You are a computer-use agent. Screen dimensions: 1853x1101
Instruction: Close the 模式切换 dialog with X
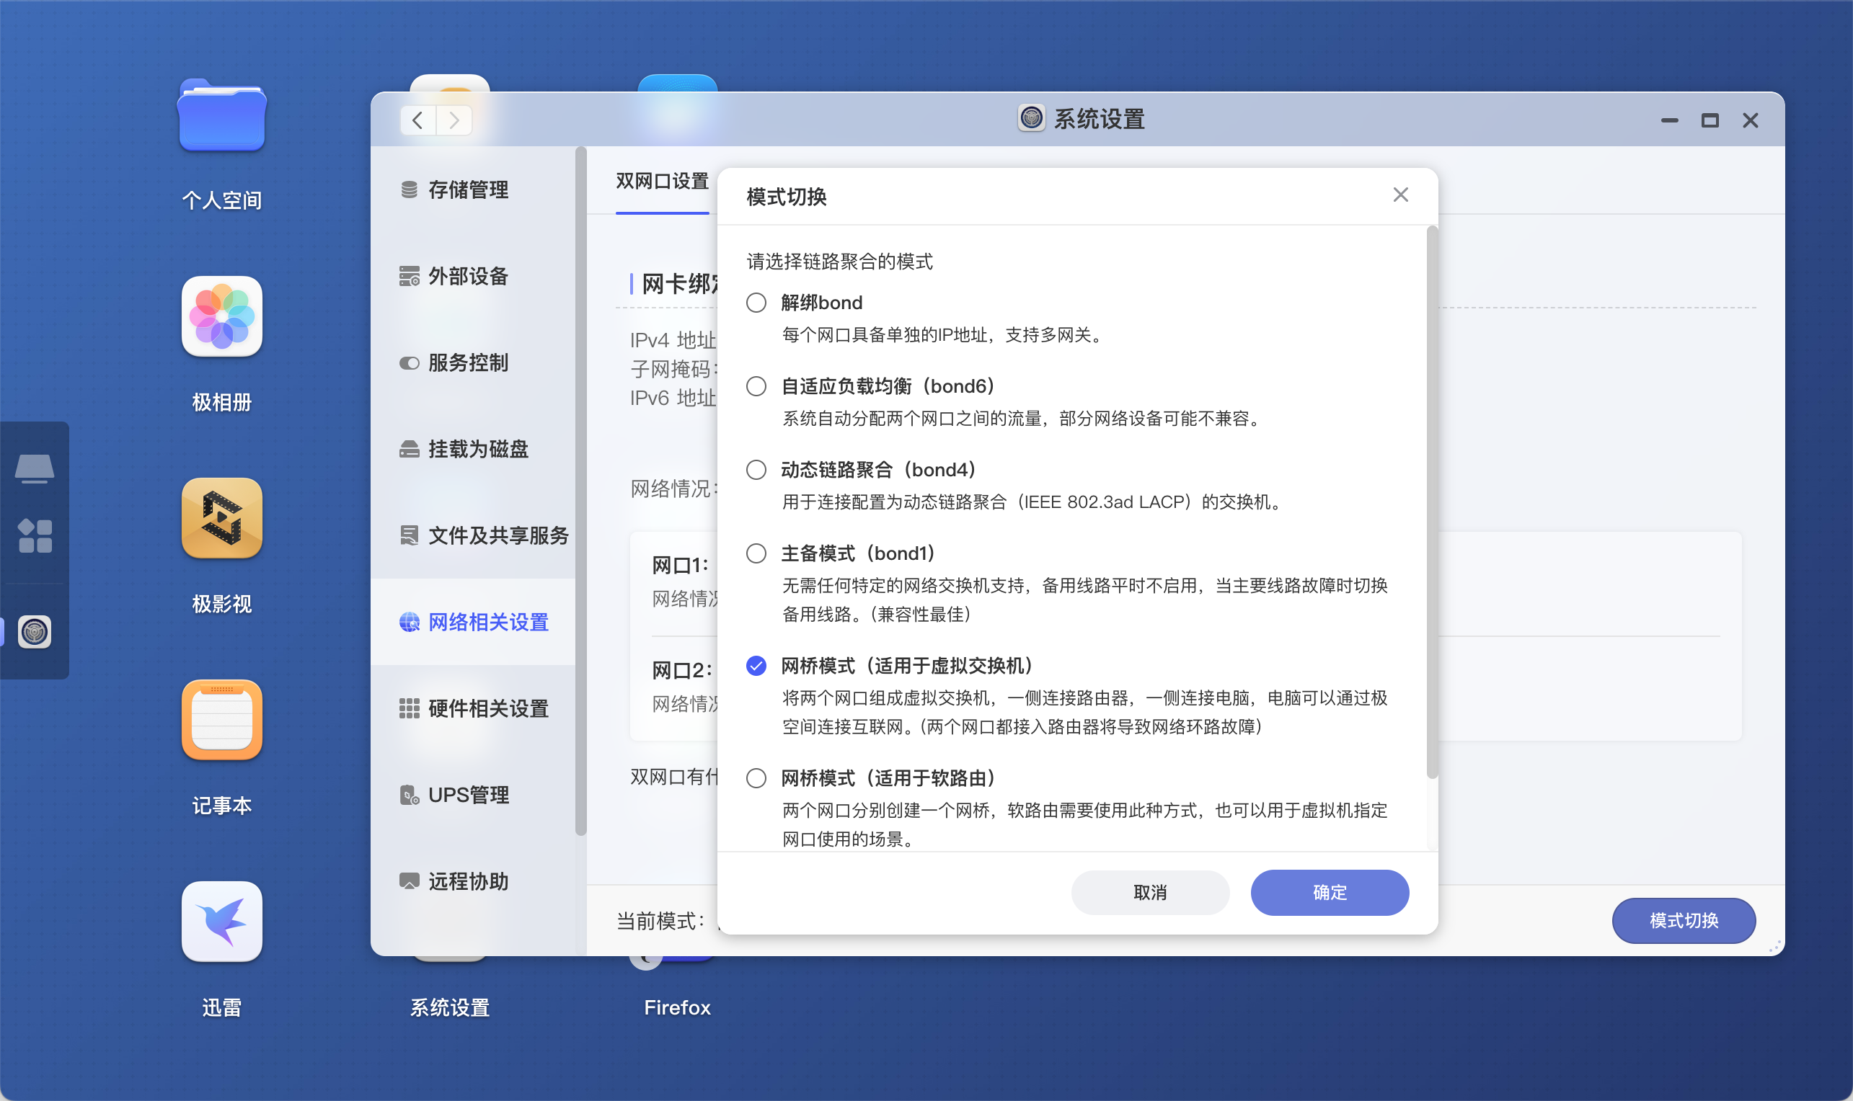(1400, 195)
